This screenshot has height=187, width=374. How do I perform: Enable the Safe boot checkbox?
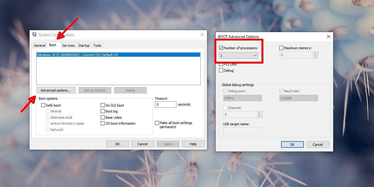coord(43,105)
